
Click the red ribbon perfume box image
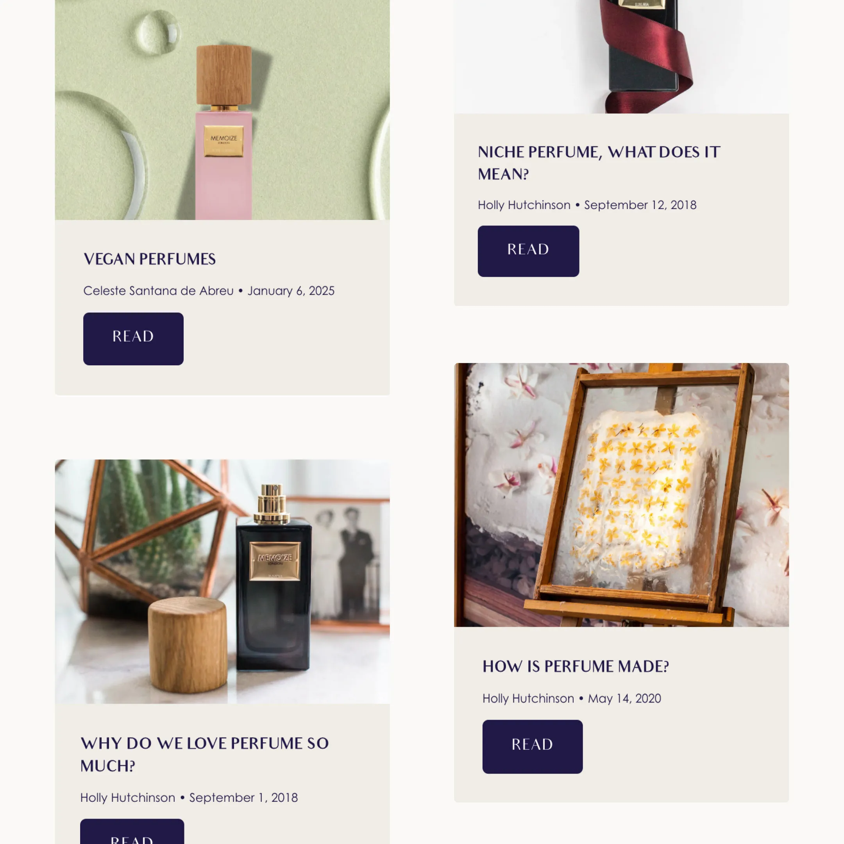point(621,57)
